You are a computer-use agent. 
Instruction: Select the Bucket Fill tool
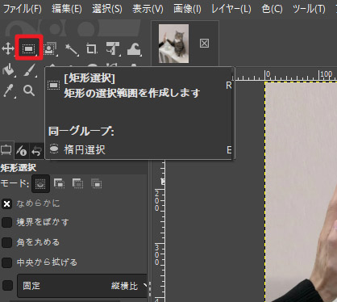tap(8, 70)
